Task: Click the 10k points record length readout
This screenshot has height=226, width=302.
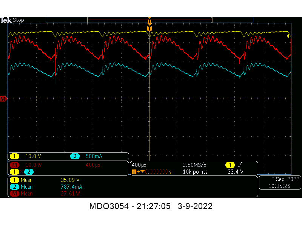Action: click(x=195, y=172)
